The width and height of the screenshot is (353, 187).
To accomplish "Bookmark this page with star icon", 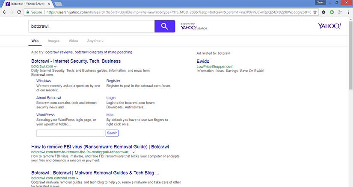I will [315, 12].
